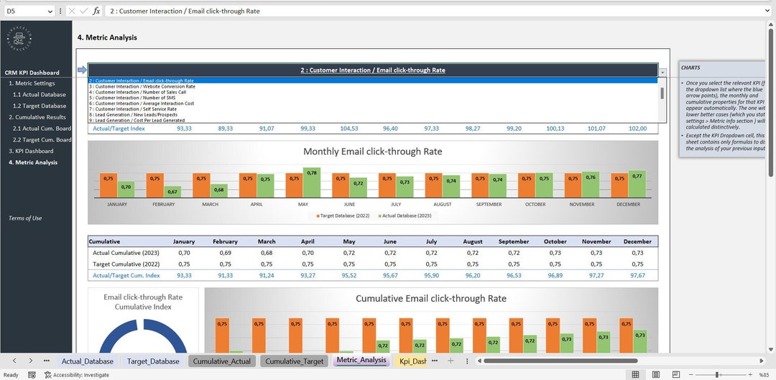Open 2.2 Target Cum. Board link

pyautogui.click(x=42, y=140)
